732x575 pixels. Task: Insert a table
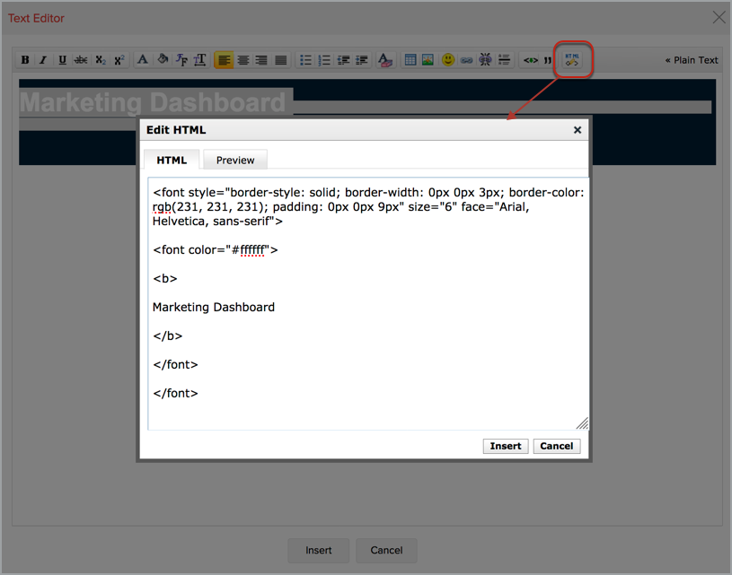pyautogui.click(x=410, y=60)
